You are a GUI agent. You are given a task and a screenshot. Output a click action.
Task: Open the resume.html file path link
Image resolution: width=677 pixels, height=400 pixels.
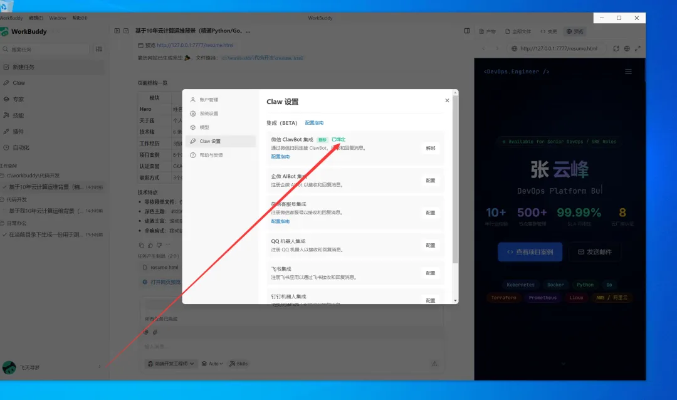[263, 58]
